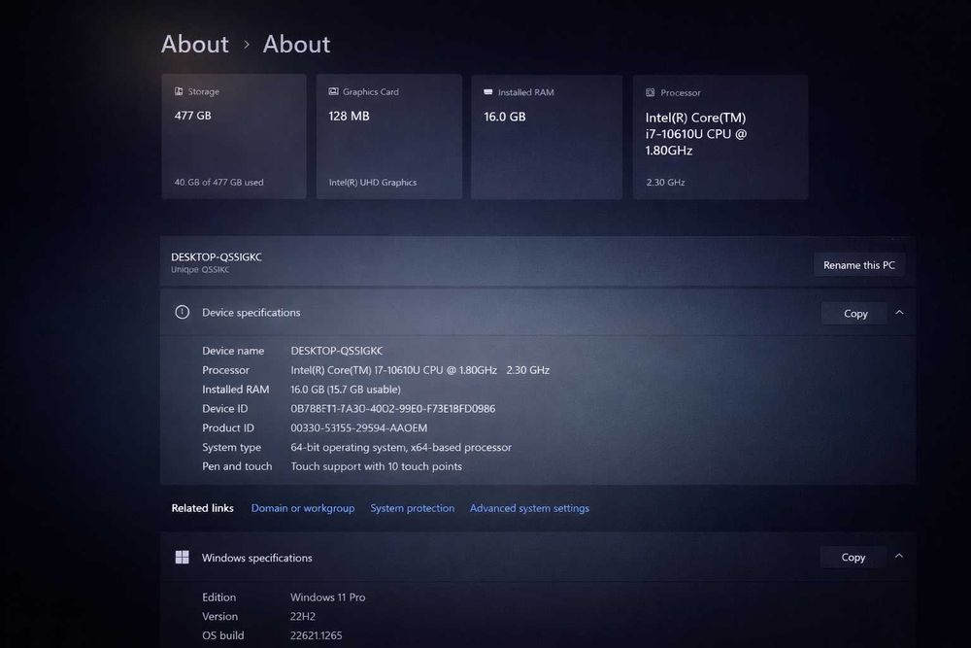Select Edition value Windows 11 Pro
This screenshot has height=648, width=971.
pos(327,597)
